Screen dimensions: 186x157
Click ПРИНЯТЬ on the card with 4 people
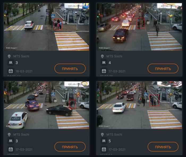[163, 69]
